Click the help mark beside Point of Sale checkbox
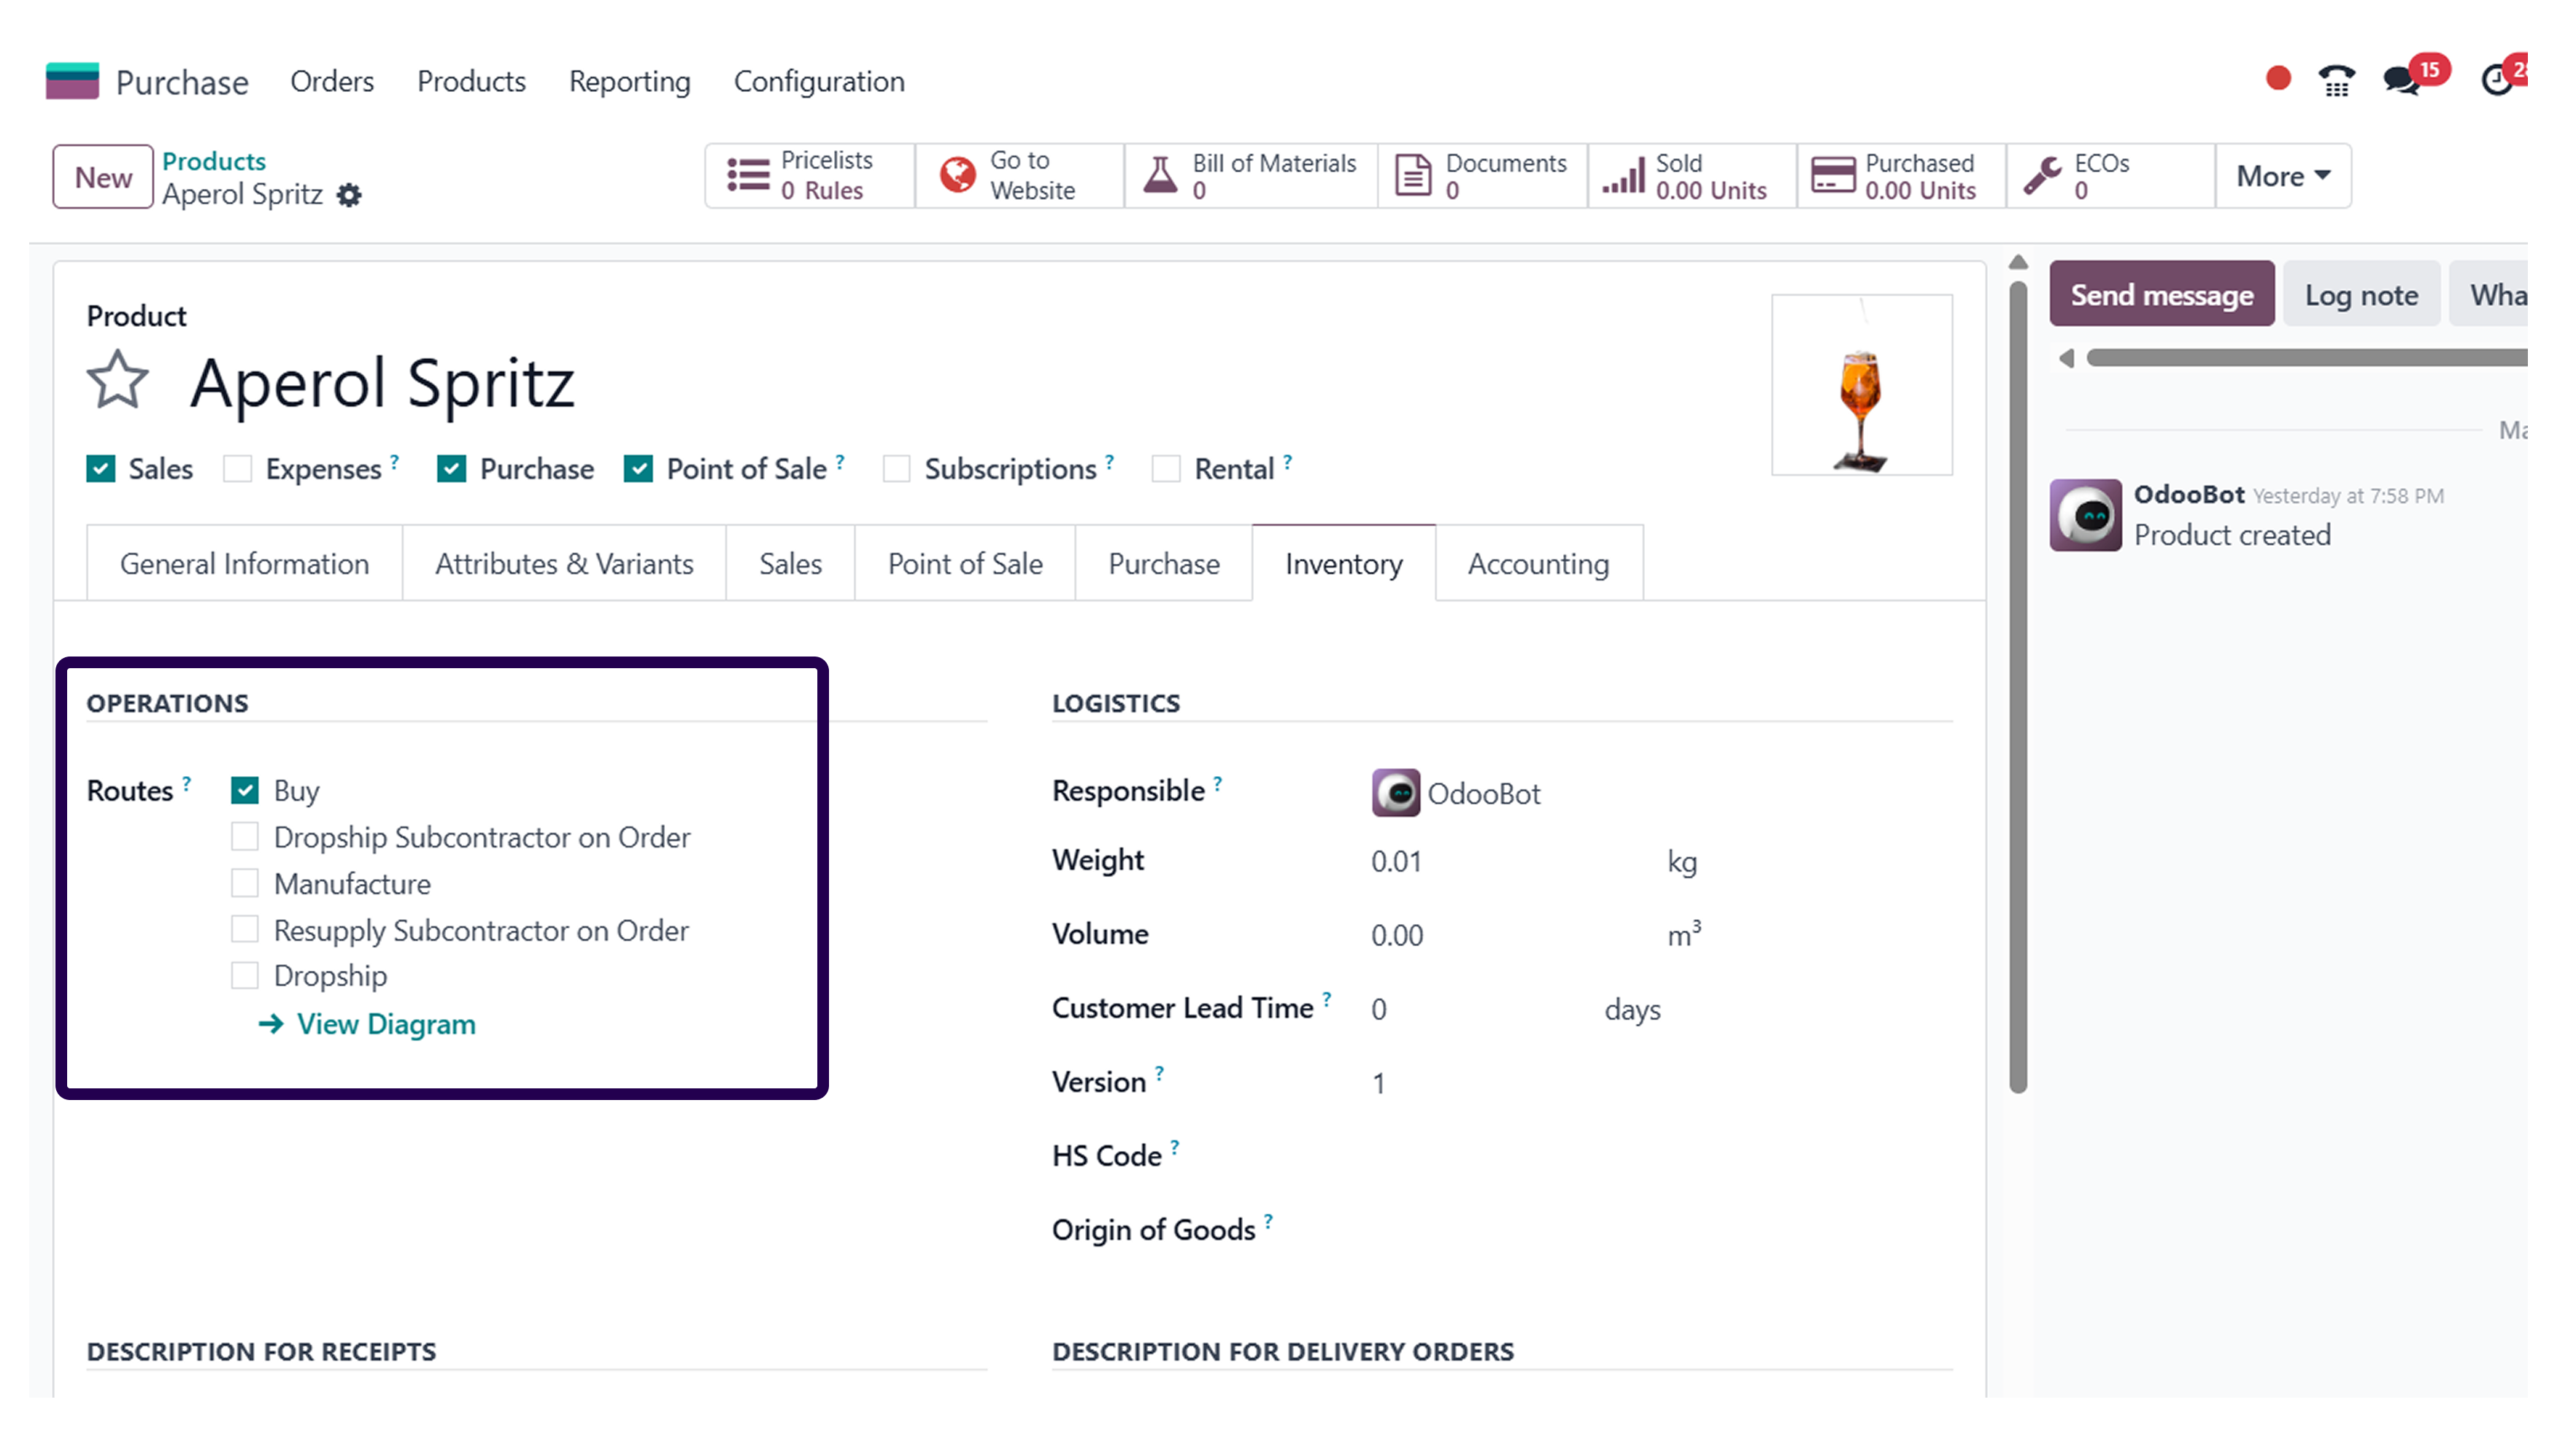2560x1456 pixels. click(x=839, y=461)
